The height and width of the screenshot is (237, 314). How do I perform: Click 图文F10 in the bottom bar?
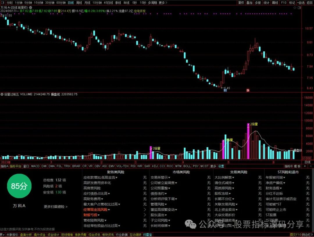coord(296,235)
